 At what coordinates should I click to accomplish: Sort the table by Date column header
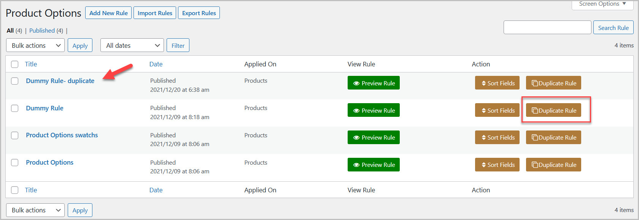pyautogui.click(x=156, y=64)
